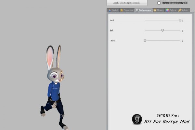
Task: Open the Flexes tab
Action: (x=159, y=10)
